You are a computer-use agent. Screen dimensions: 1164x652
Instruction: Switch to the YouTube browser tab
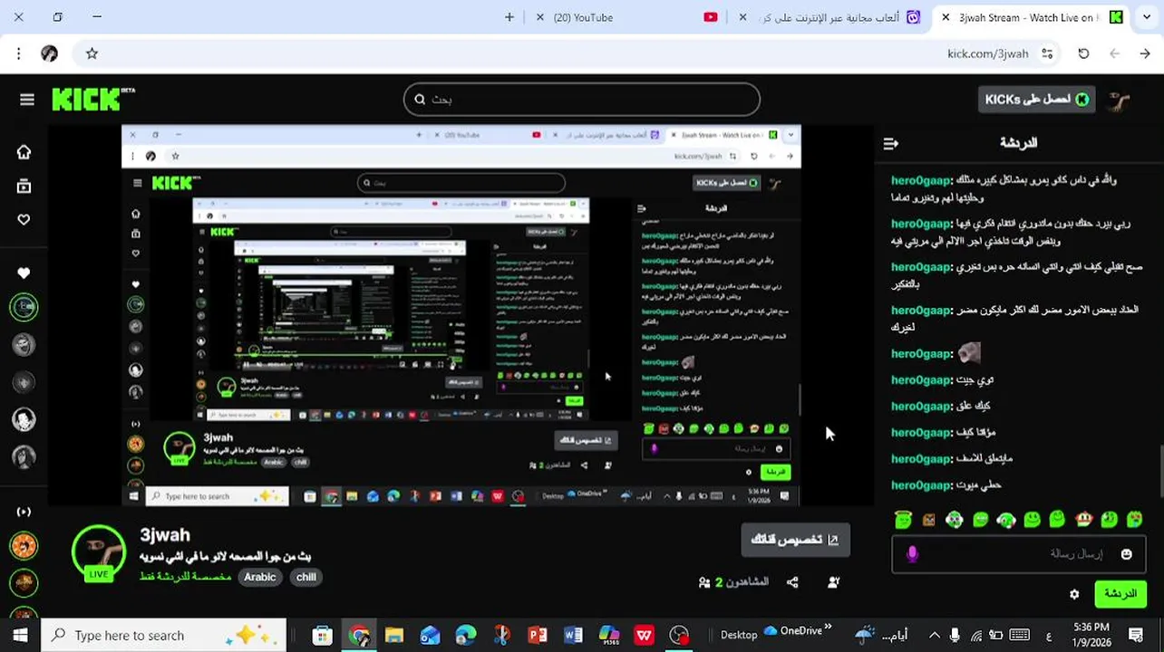point(624,17)
